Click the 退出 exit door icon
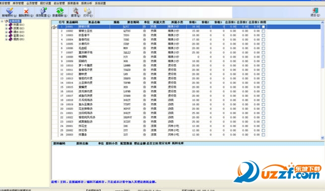This screenshot has height=191, width=325. point(315,10)
